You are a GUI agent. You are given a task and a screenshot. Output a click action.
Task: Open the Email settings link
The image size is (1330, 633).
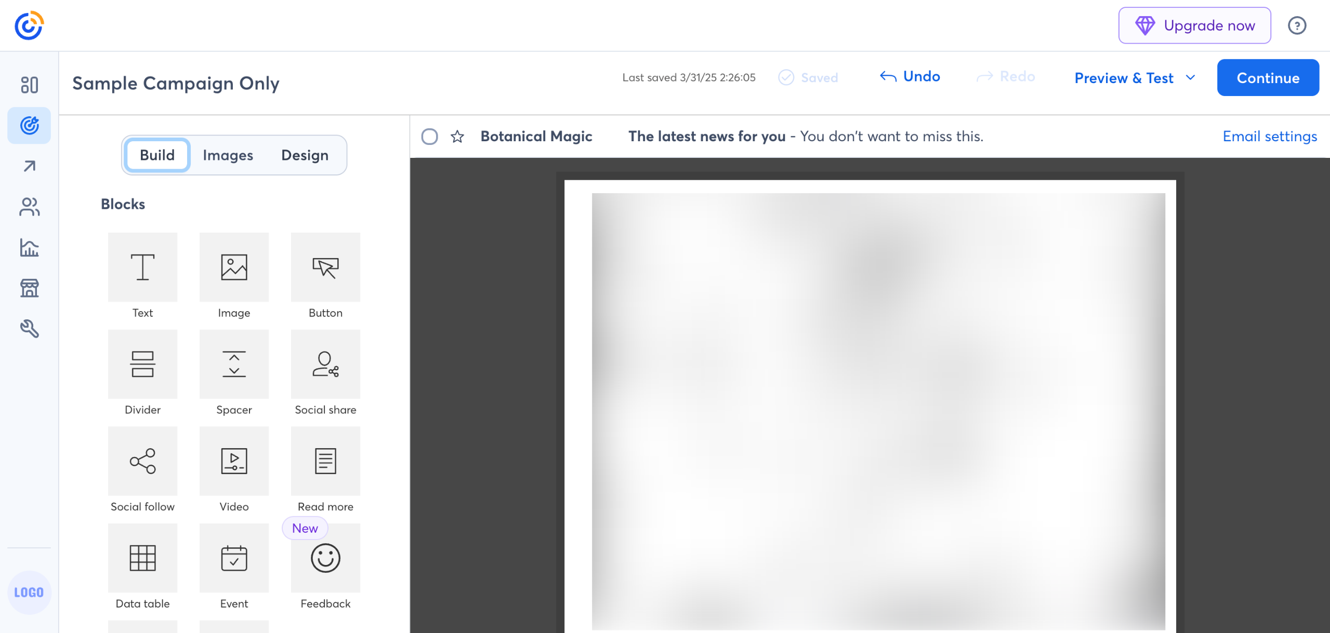[x=1269, y=136]
